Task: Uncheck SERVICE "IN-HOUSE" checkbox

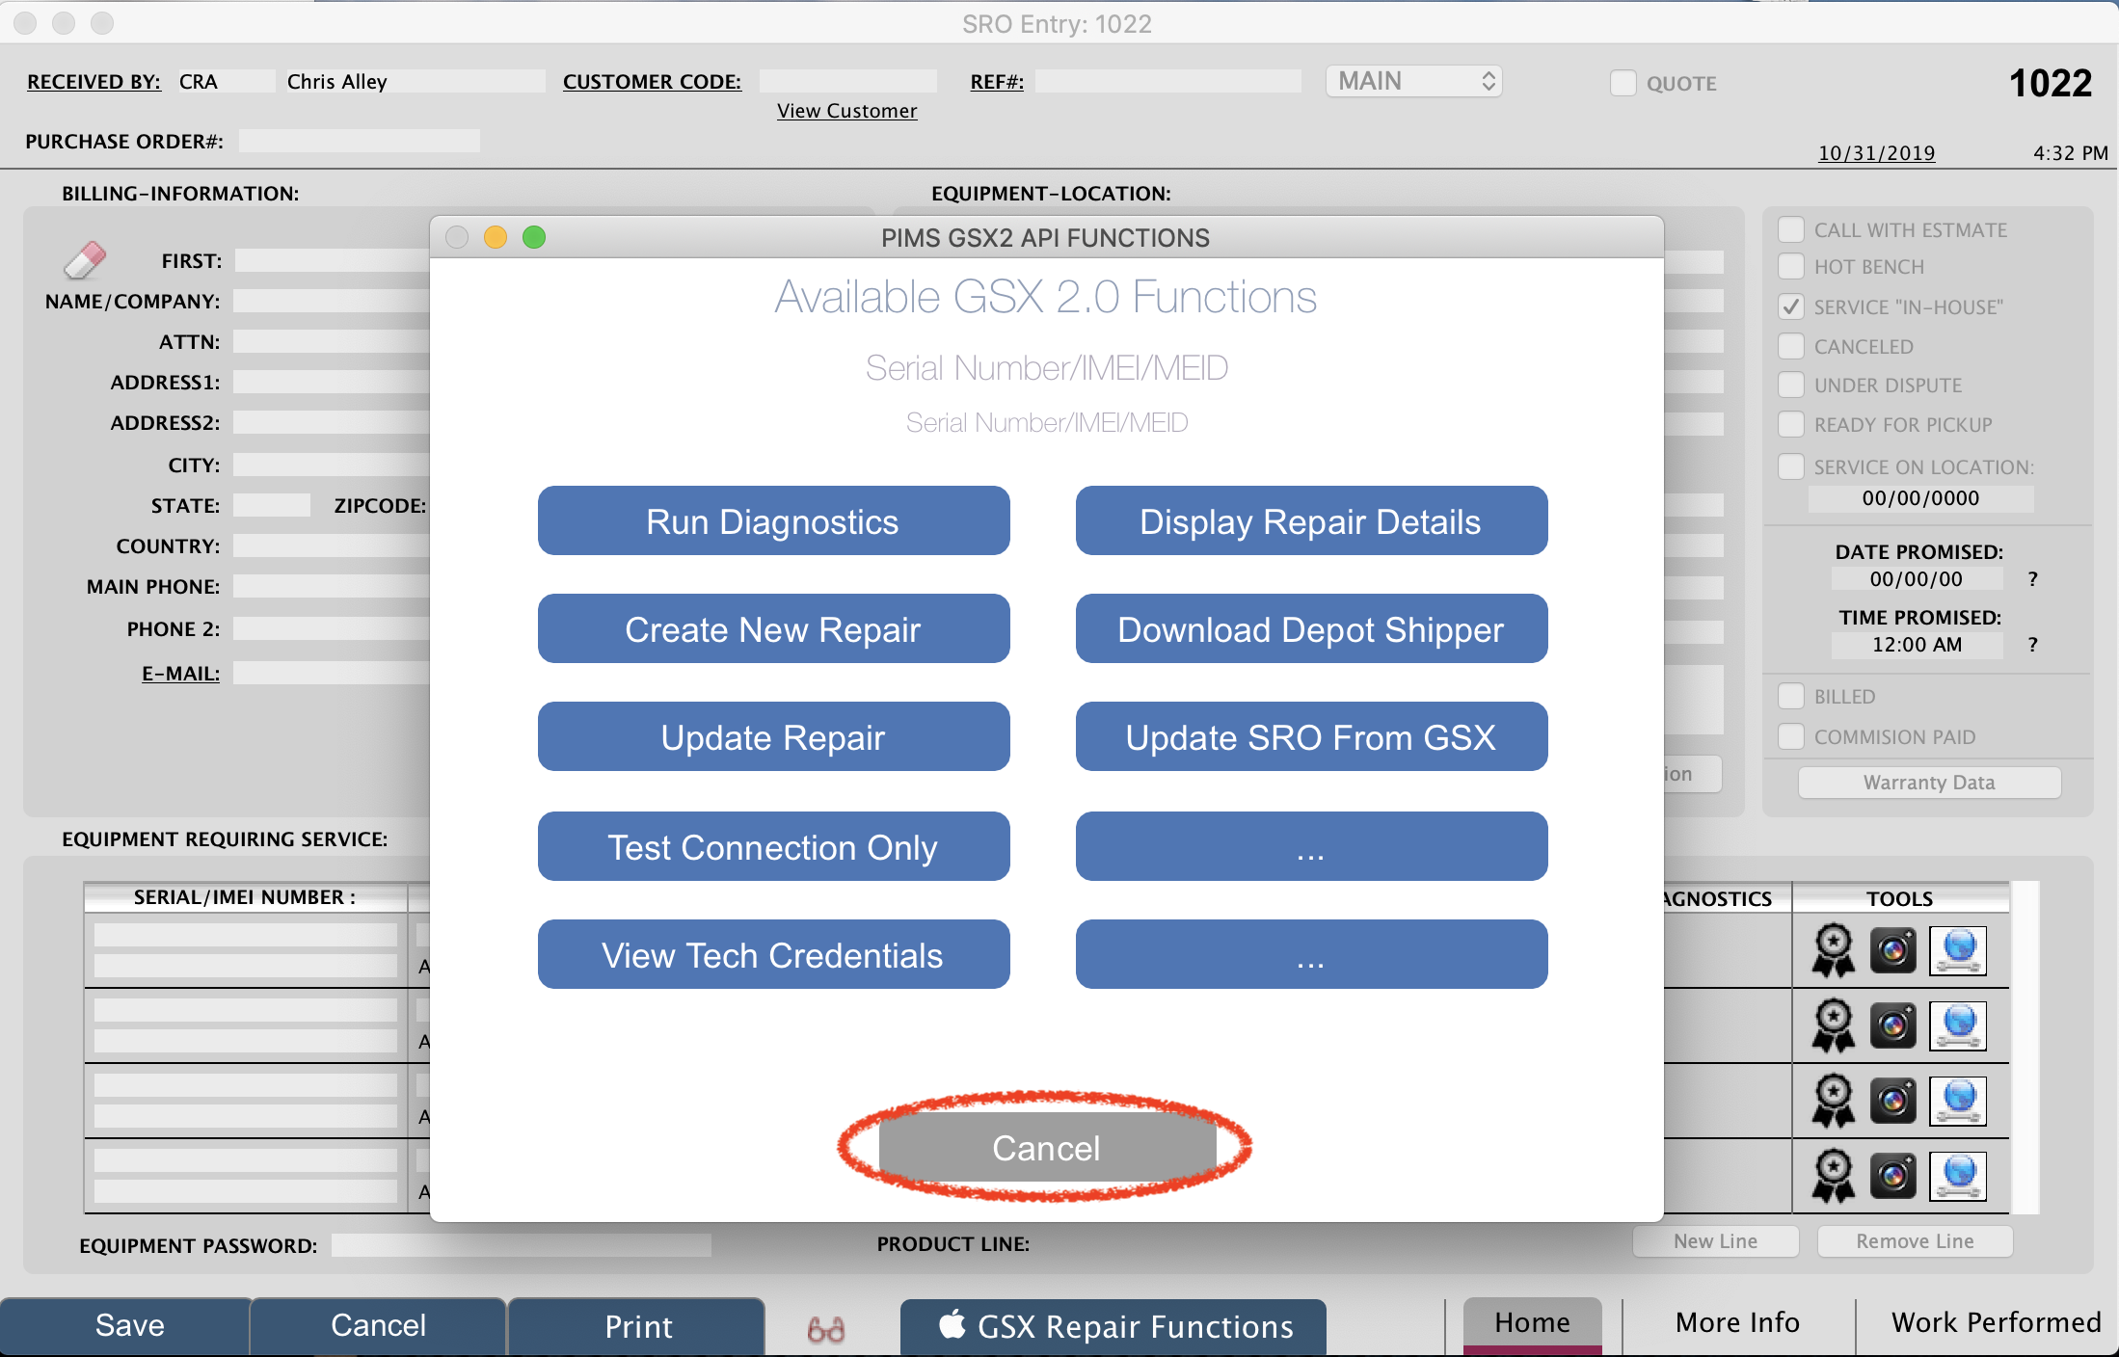Action: (x=1791, y=306)
